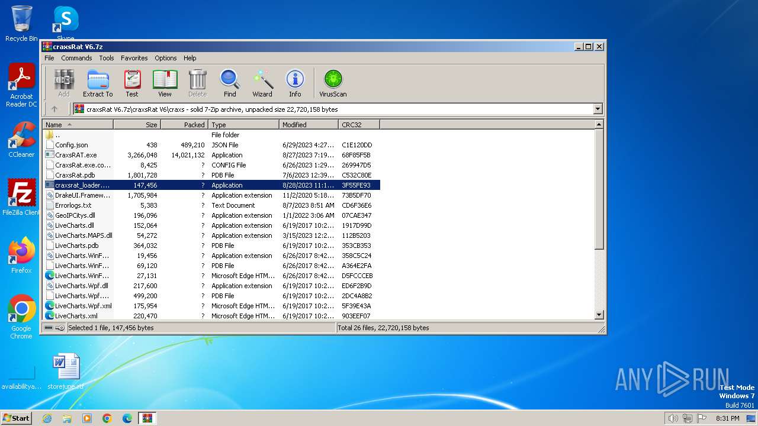The height and width of the screenshot is (426, 758).
Task: Click the taskbar clock 8:31 PM
Action: click(727, 418)
